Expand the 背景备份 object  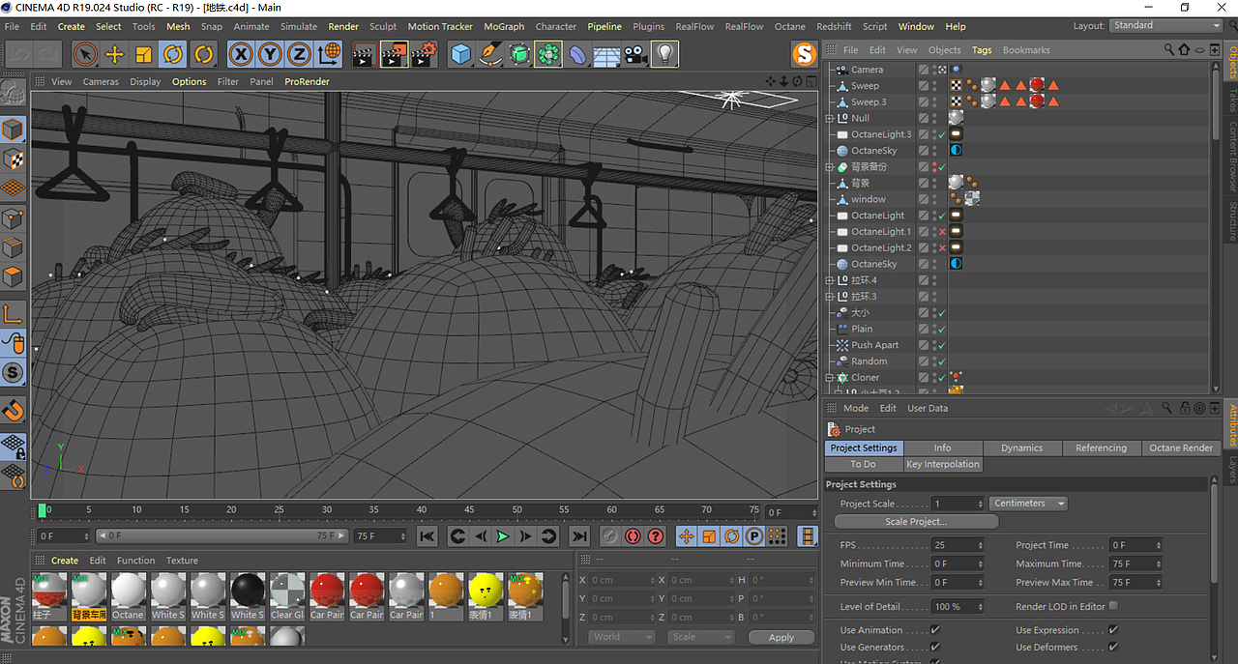[x=829, y=167]
